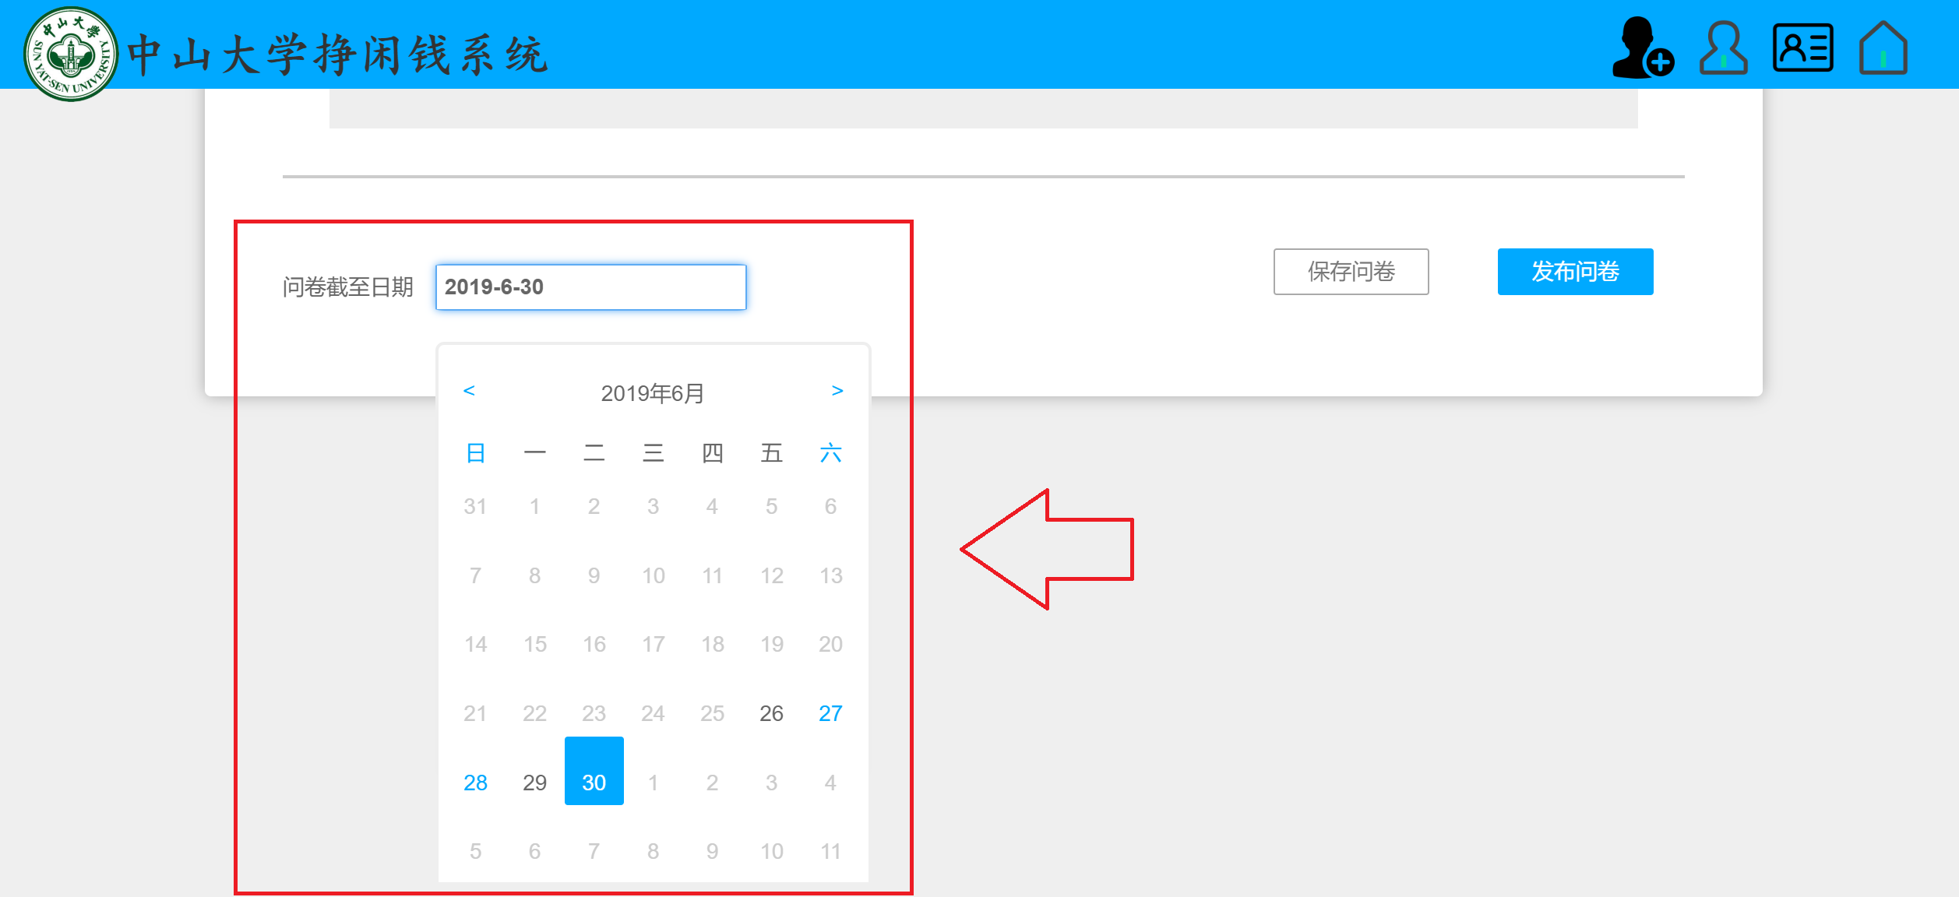Click the 保存问卷 button
Screen dimensions: 1959x897
(1351, 272)
